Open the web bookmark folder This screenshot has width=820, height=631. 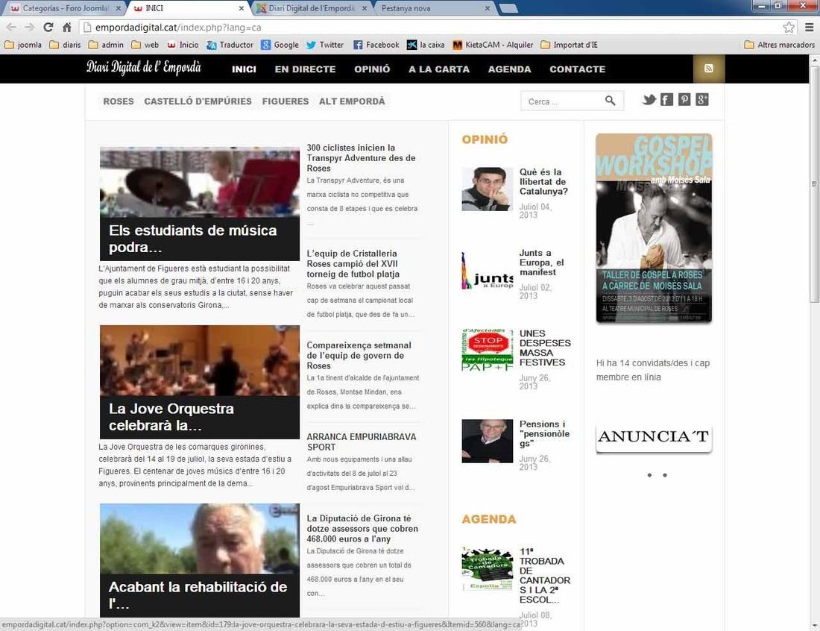145,45
